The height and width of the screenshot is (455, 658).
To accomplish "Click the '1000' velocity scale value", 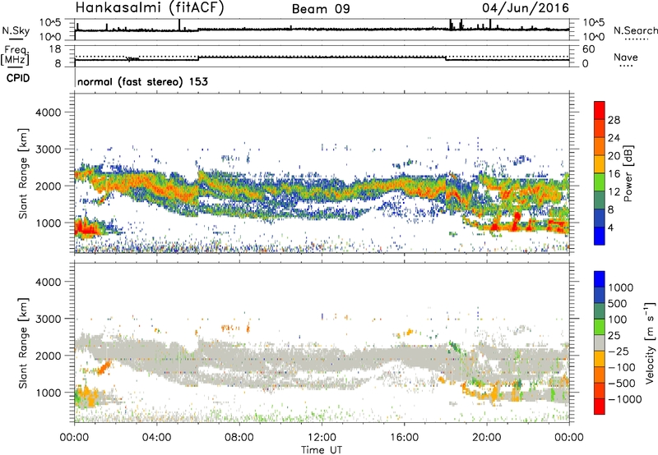I will [621, 287].
